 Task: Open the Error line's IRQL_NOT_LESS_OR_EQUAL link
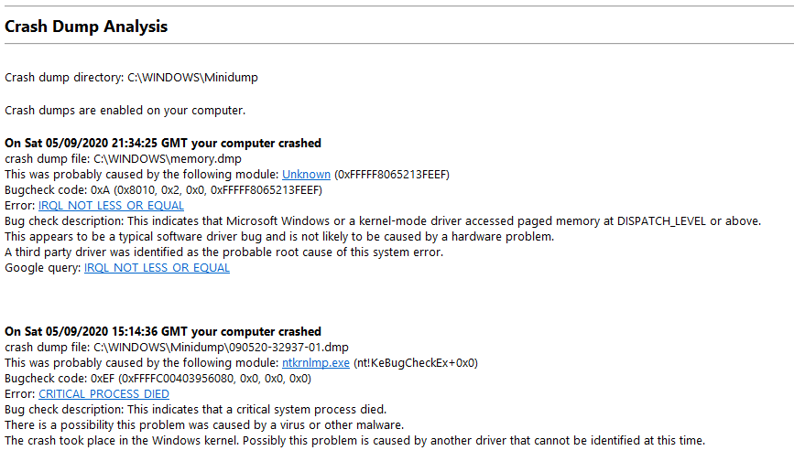111,206
